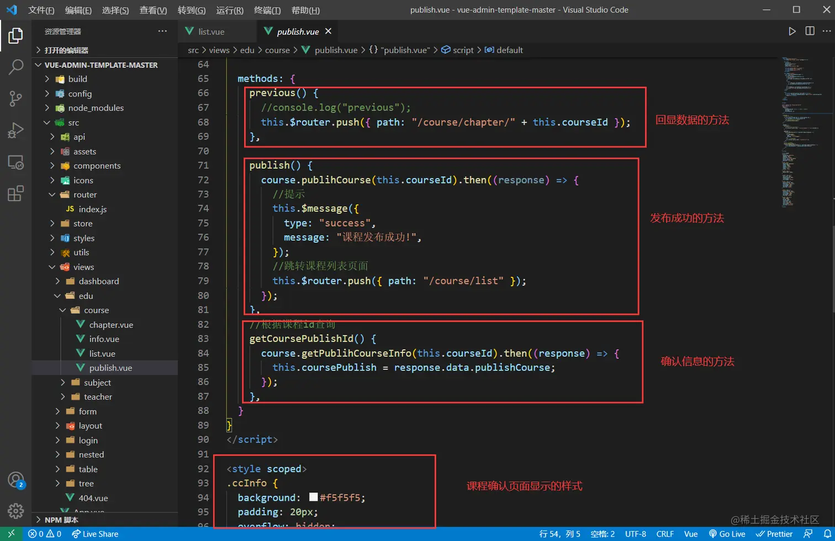Viewport: 835px width, 541px height.
Task: Click the Prettier status bar button
Action: point(774,534)
